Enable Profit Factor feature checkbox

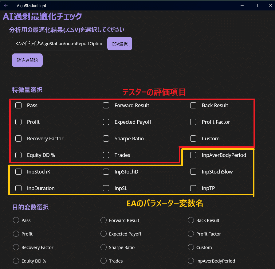point(193,122)
